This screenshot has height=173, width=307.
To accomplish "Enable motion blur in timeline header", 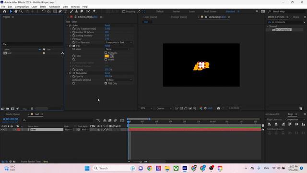I will [115, 121].
